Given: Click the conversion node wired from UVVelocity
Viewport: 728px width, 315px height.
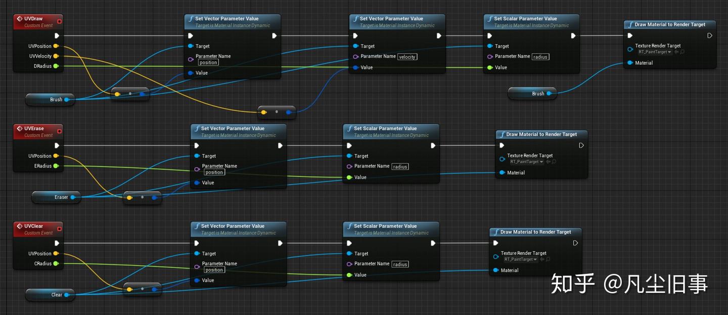Looking at the screenshot, I should tap(277, 112).
